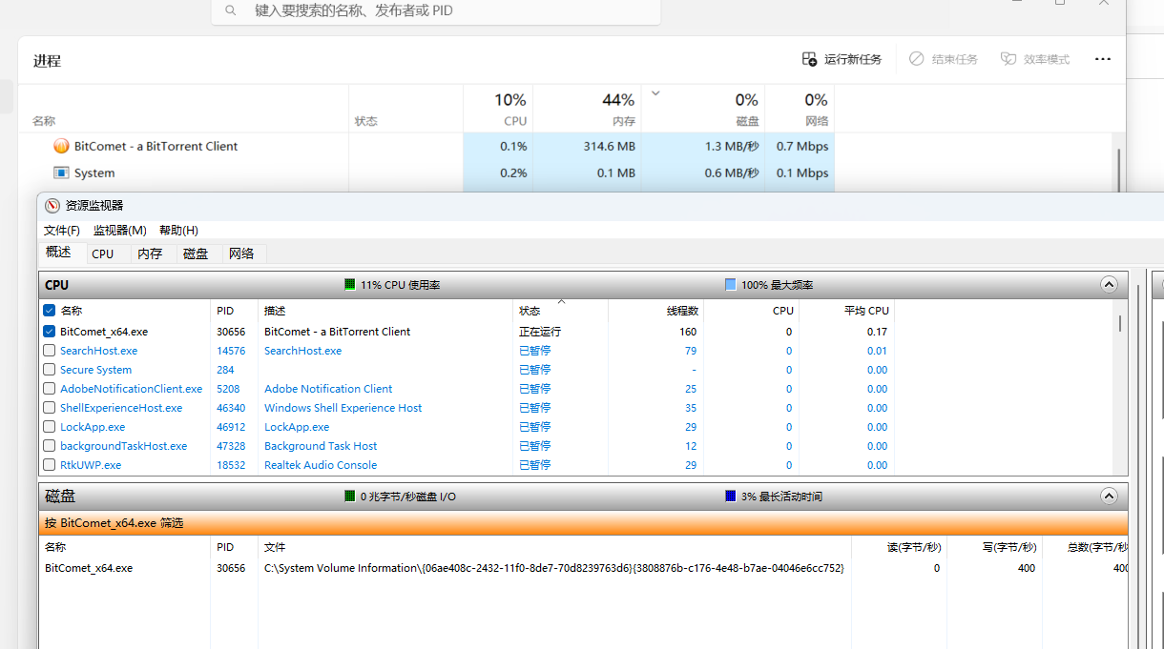Click the BitComet orange icon in Task Manager
The height and width of the screenshot is (649, 1164).
coord(61,146)
